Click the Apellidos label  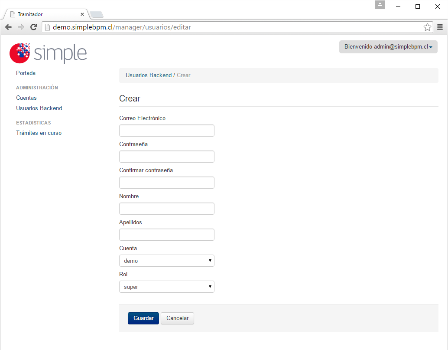click(130, 222)
